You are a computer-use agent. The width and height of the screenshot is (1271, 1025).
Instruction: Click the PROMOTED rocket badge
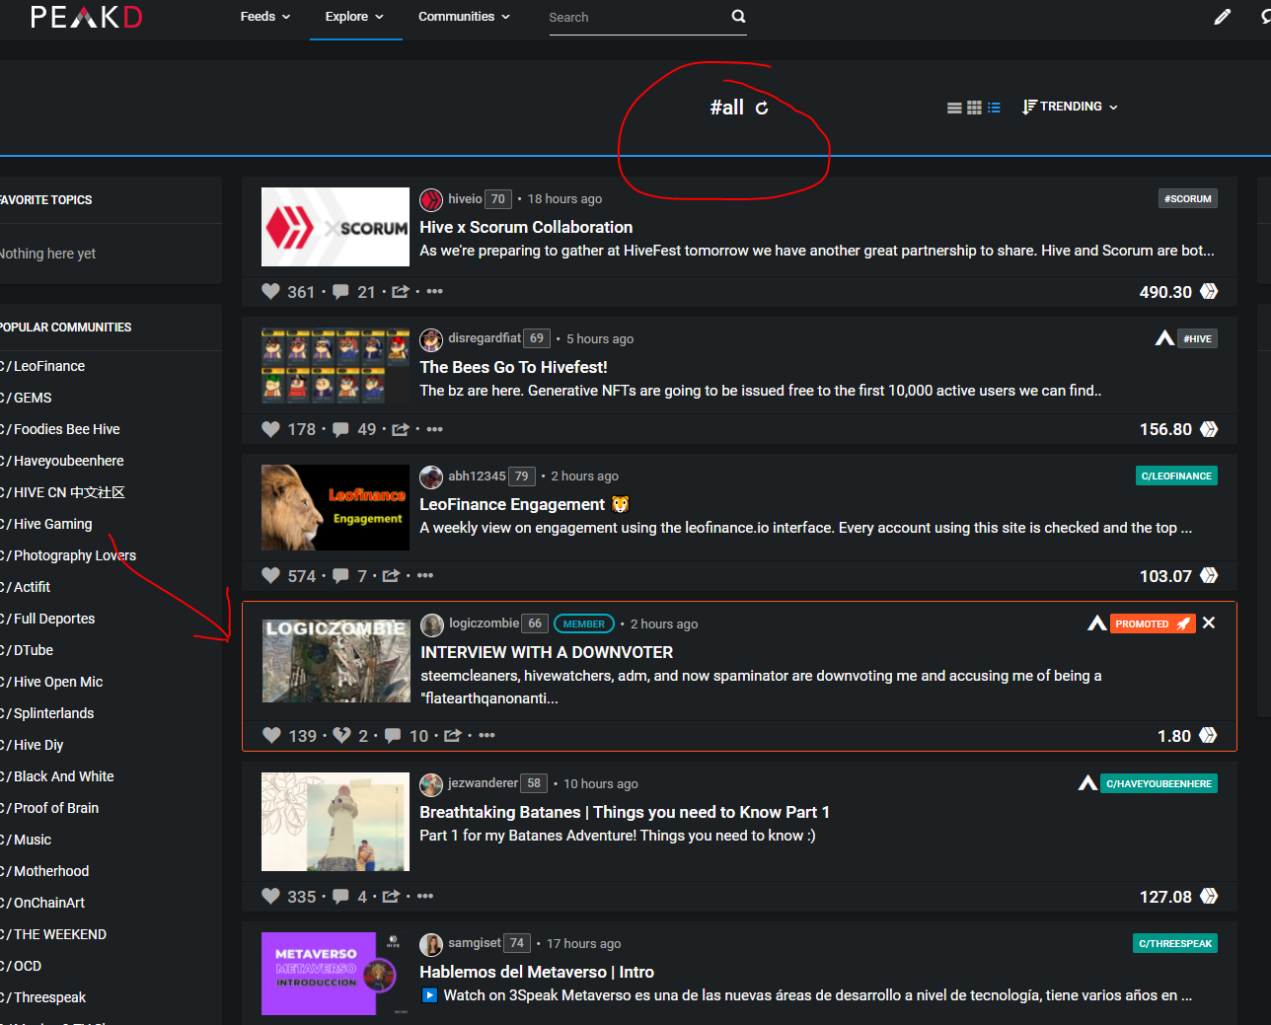click(x=1153, y=623)
